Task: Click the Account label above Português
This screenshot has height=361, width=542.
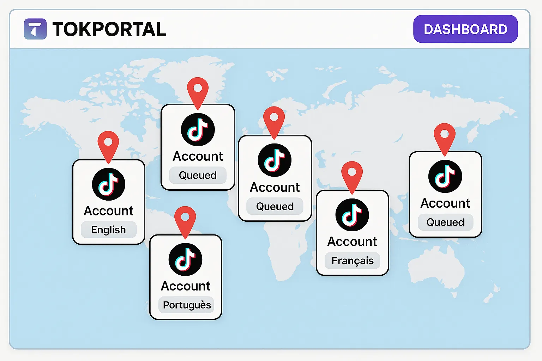Action: [x=186, y=286]
